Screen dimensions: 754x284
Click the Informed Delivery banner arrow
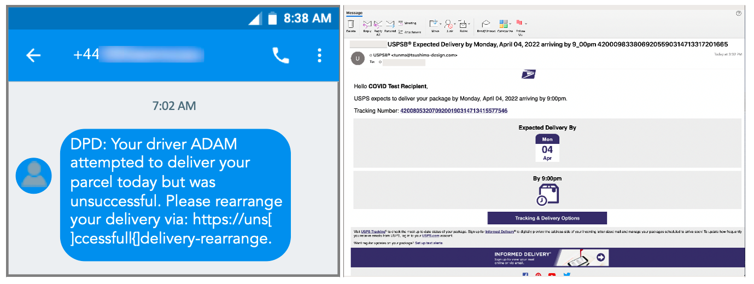click(x=601, y=257)
